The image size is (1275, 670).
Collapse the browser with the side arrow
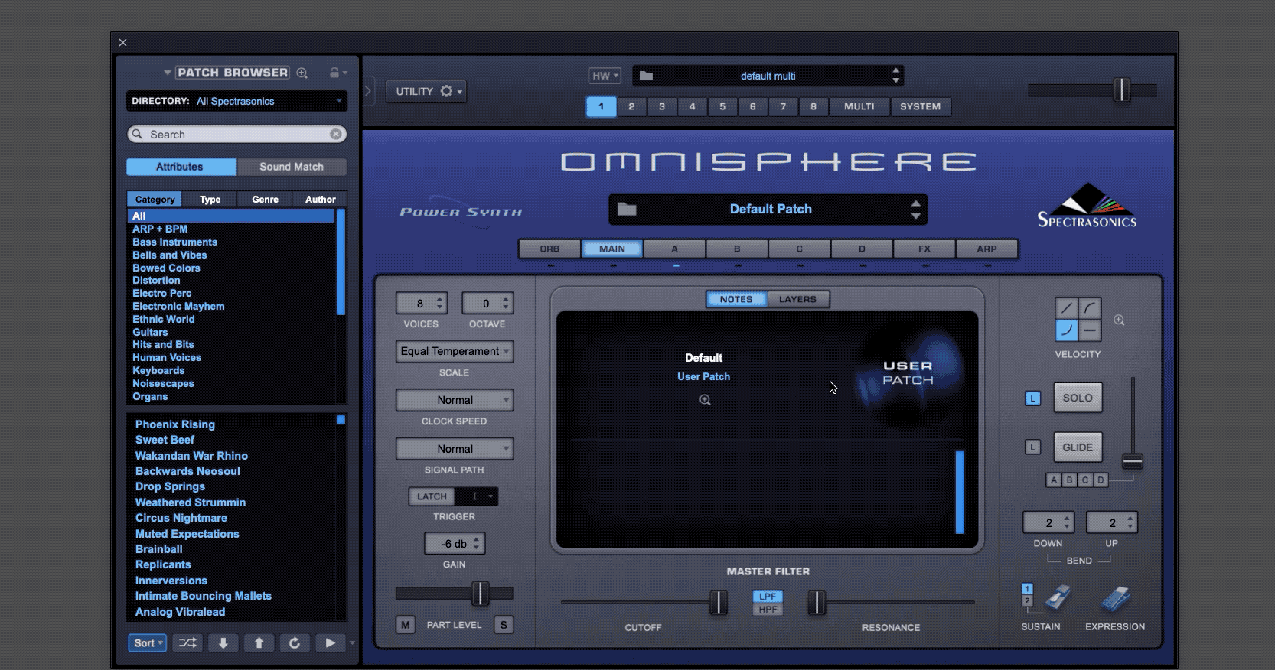368,91
